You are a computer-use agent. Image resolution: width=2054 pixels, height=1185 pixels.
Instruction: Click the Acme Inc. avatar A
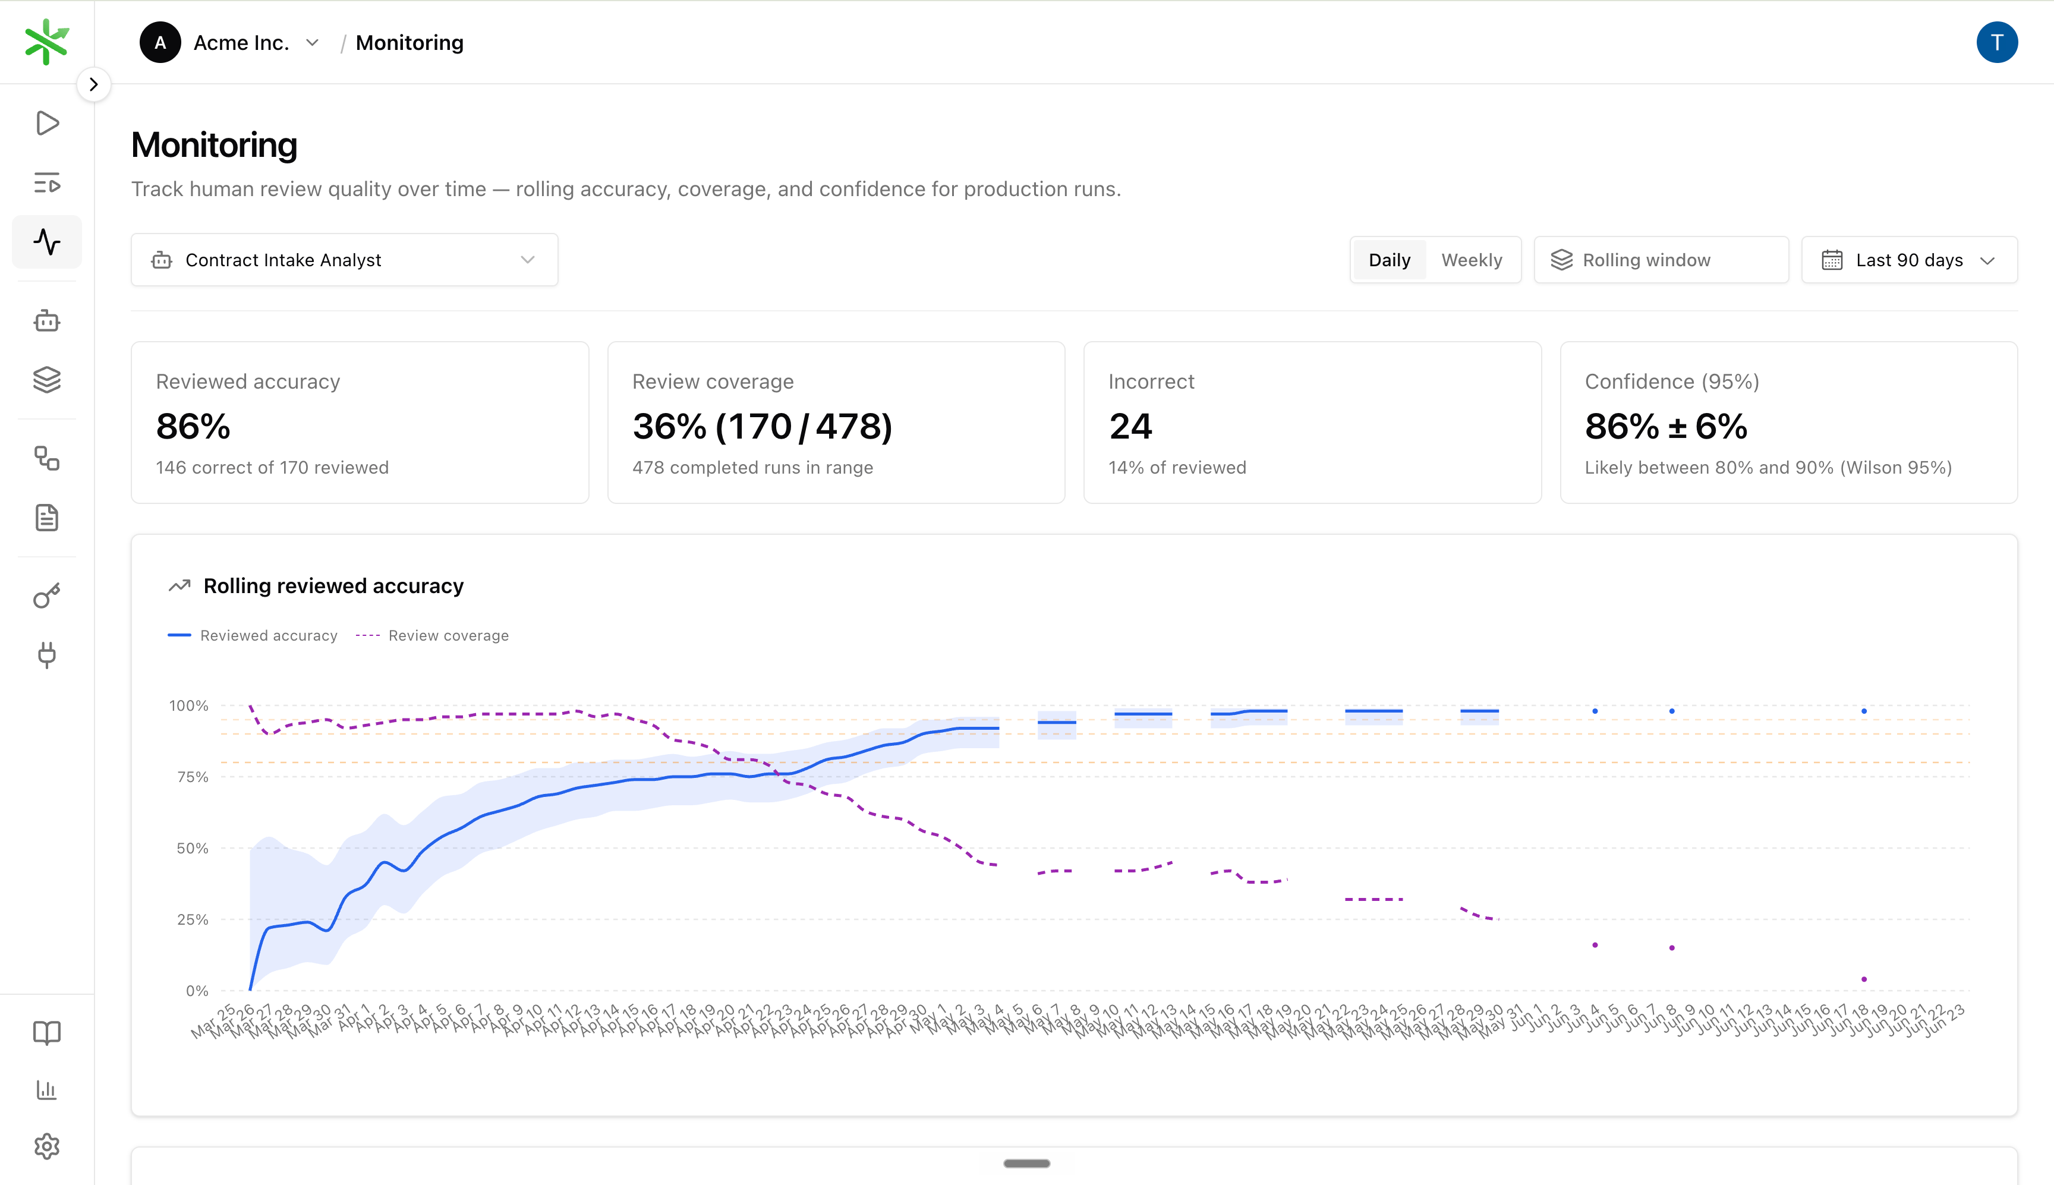pyautogui.click(x=160, y=42)
